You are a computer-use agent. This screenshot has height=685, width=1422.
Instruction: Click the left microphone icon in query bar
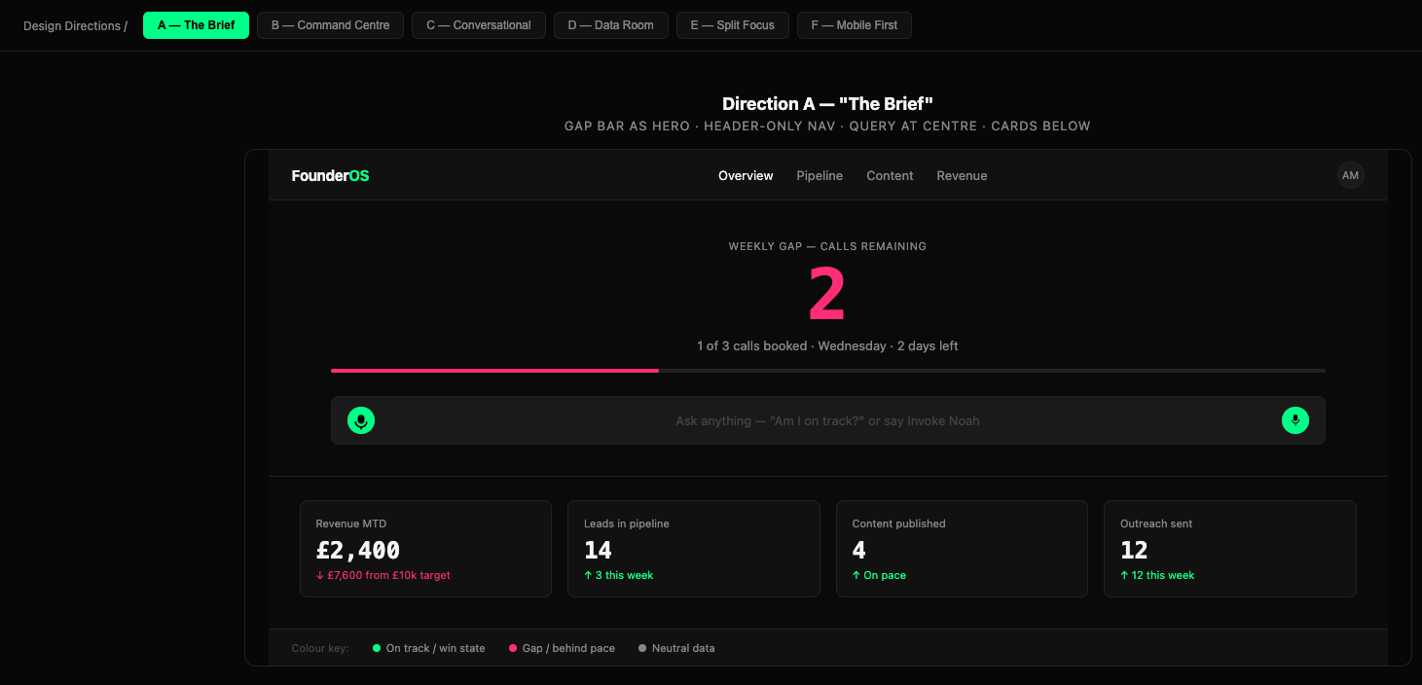point(361,420)
